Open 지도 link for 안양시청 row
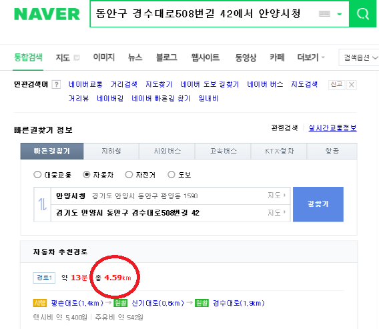 point(276,196)
